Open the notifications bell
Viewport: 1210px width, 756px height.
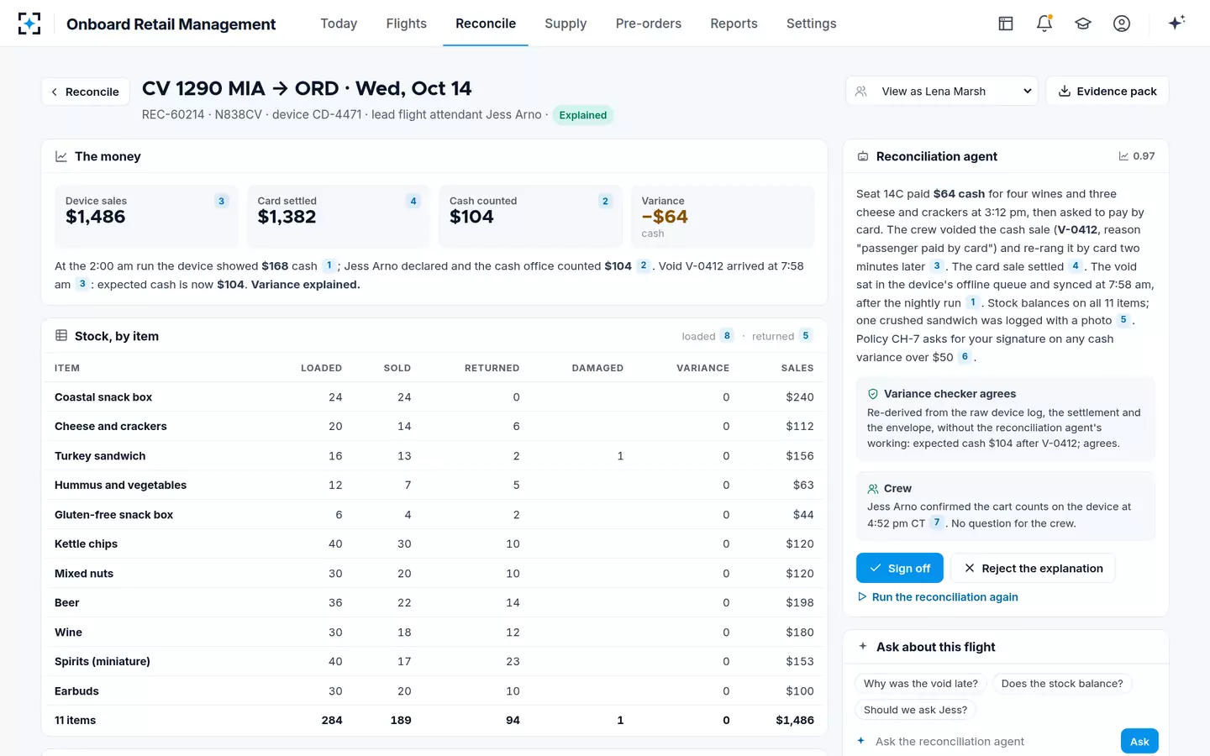pyautogui.click(x=1044, y=24)
